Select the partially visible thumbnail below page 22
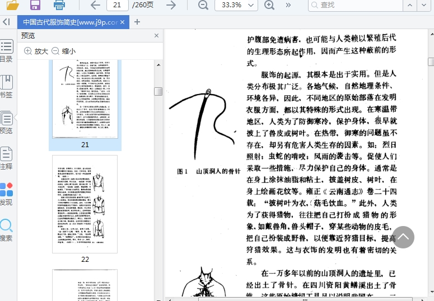The image size is (434, 301). click(x=85, y=285)
